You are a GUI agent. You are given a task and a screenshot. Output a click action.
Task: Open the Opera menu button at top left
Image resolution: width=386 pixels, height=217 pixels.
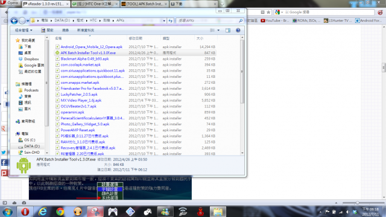tap(10, 3)
